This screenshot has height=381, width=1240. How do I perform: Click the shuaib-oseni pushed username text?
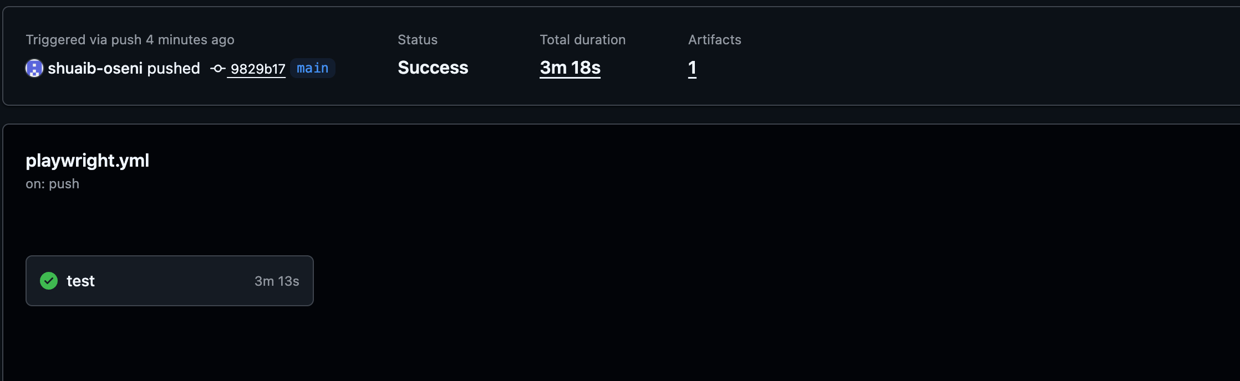click(x=124, y=68)
